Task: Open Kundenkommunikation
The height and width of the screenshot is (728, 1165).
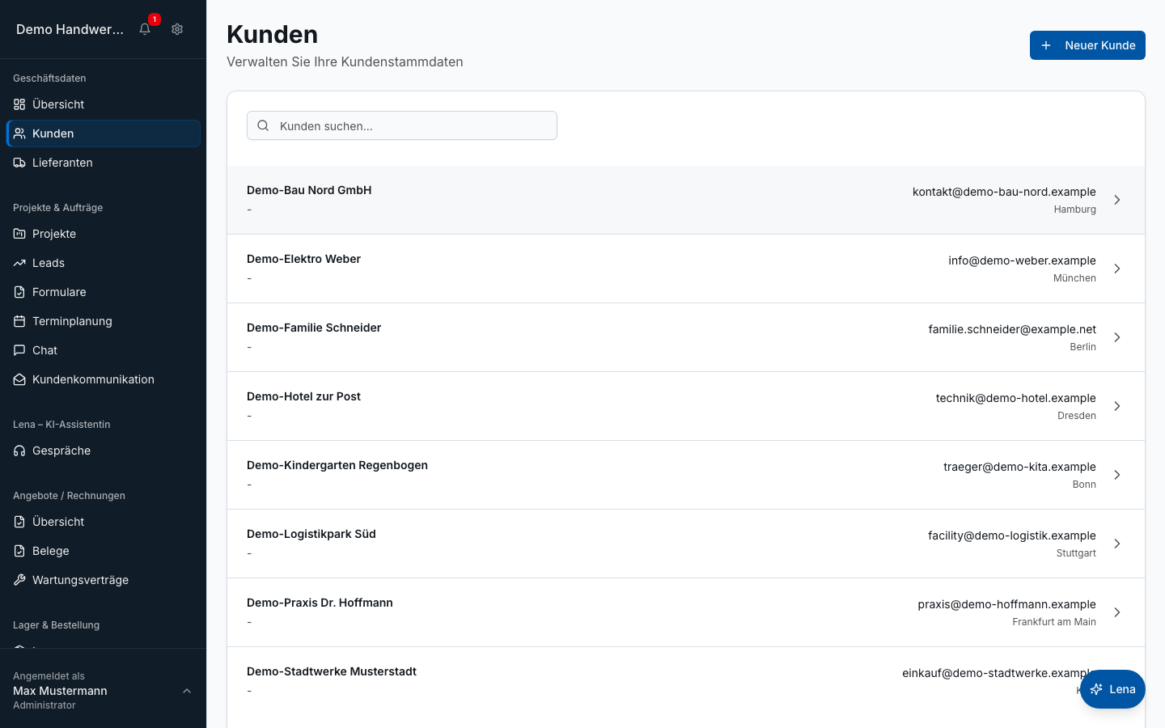Action: 103,379
